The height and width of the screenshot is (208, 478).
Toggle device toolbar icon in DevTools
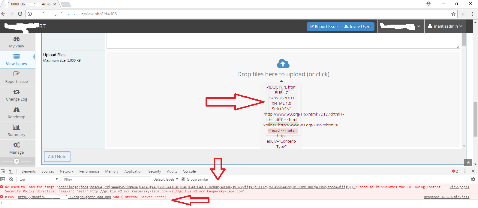[11, 171]
